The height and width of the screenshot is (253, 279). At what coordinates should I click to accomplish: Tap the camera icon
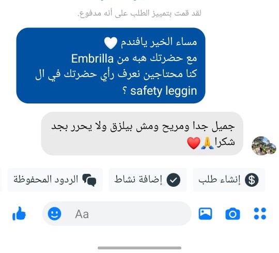click(233, 214)
